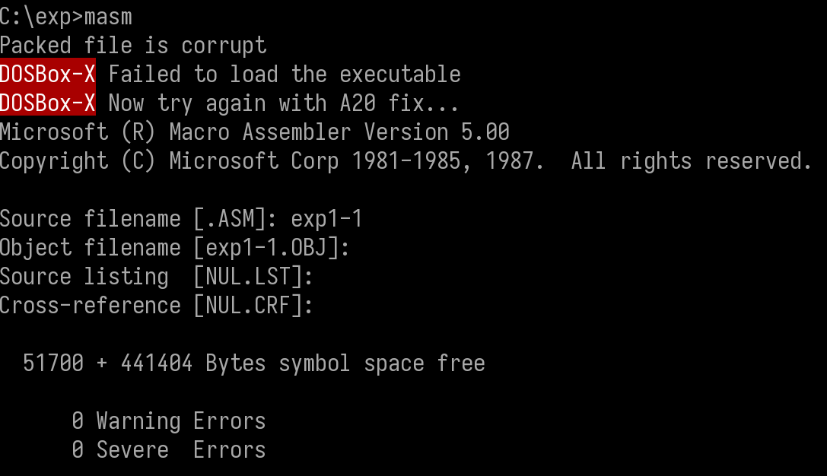The image size is (827, 476).
Task: Click the "Object filename [exp1-1.OBJ]:" prompt
Action: (x=174, y=248)
